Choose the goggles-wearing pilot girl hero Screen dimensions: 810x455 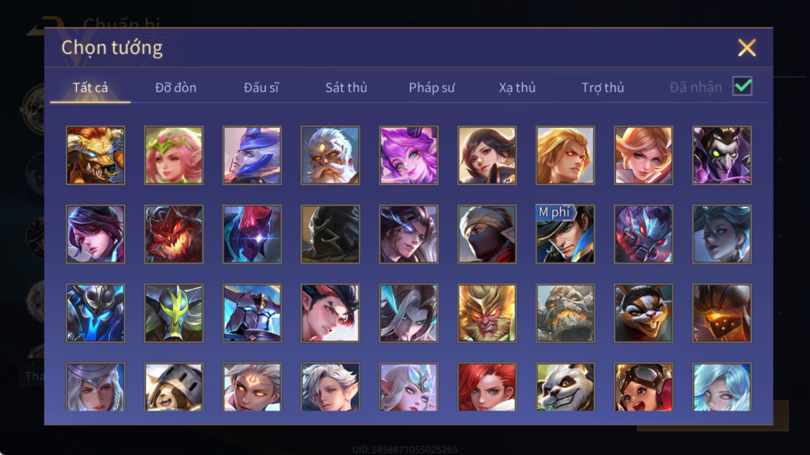coord(643,387)
